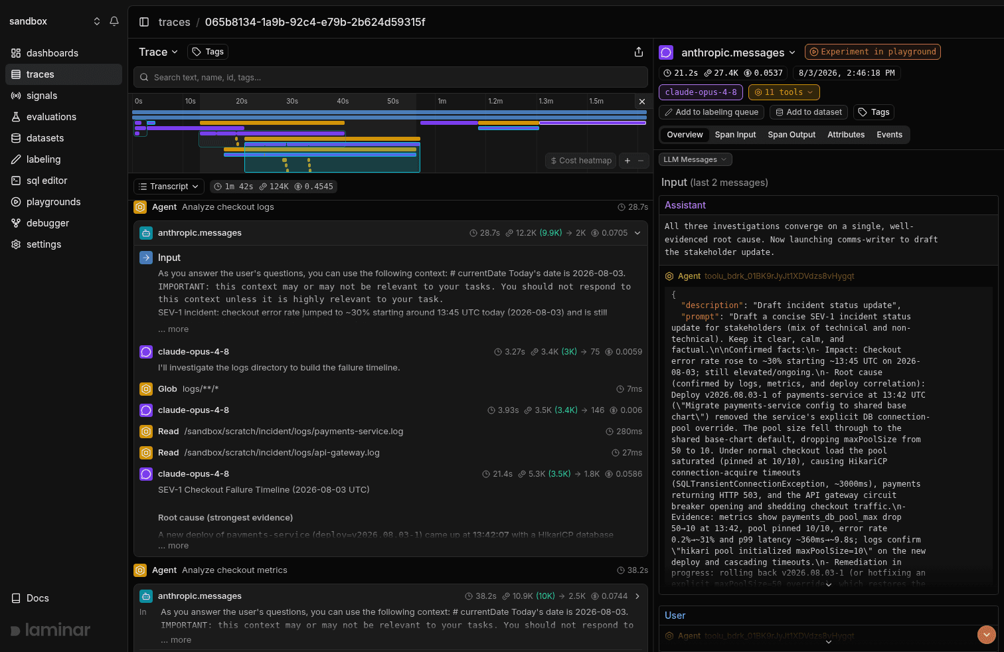Open datasets section
This screenshot has width=1004, height=652.
click(64, 138)
